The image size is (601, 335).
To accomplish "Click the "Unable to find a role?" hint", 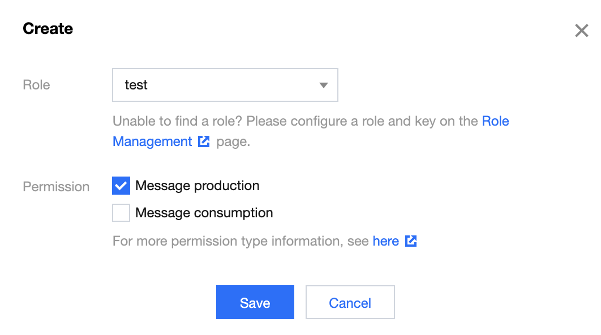I will tap(178, 121).
